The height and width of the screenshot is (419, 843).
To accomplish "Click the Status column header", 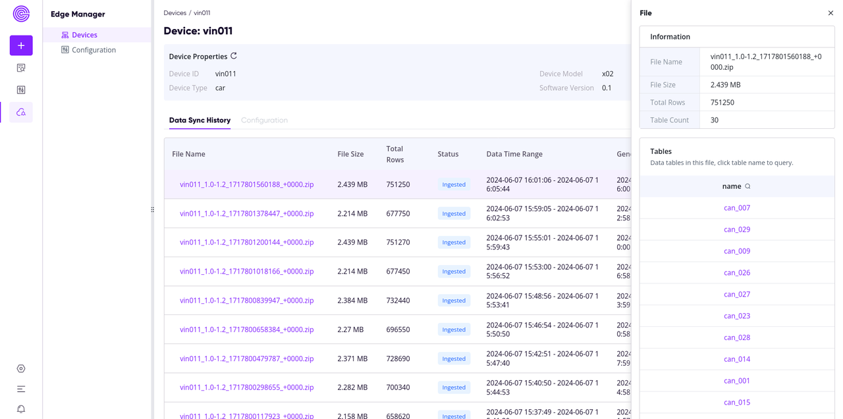I will pyautogui.click(x=448, y=155).
